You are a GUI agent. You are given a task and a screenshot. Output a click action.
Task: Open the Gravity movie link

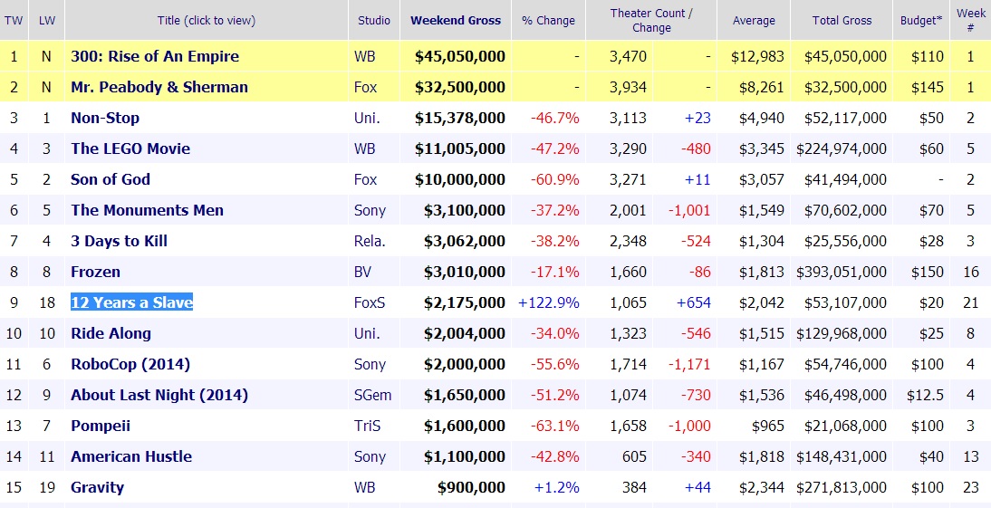click(x=97, y=487)
